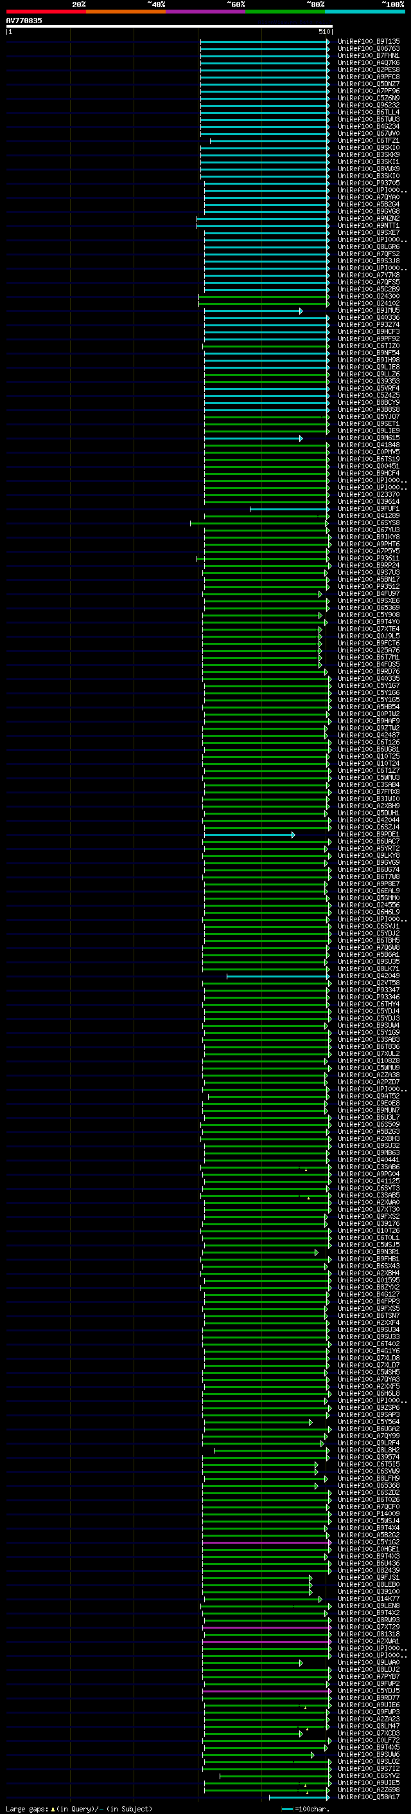Select the UniRef100_B9RD76 label
Image resolution: width=411 pixels, height=1814 pixels.
click(x=369, y=672)
